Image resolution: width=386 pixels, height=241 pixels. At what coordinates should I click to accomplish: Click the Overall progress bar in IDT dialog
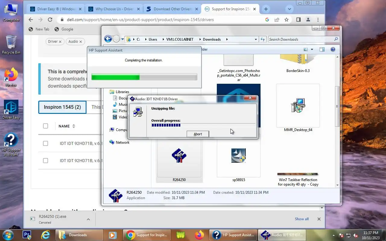203,125
